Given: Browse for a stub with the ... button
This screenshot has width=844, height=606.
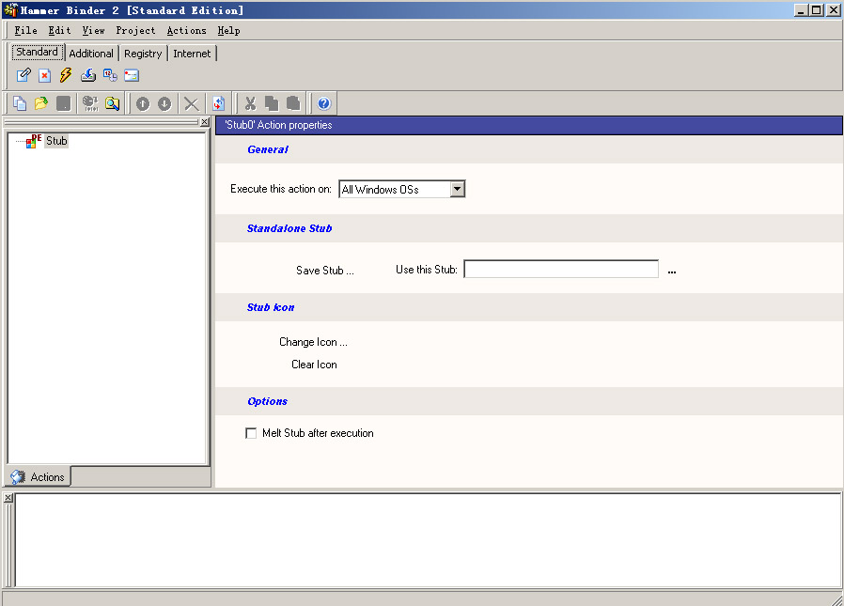Looking at the screenshot, I should click(x=672, y=272).
